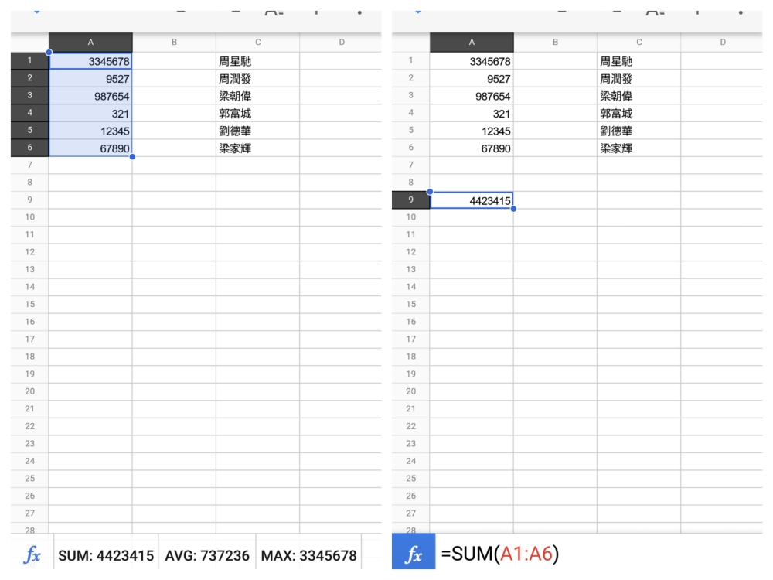Viewport: 773px width, 580px height.
Task: Click cell 周星馳 in left sheet
Action: tap(258, 61)
